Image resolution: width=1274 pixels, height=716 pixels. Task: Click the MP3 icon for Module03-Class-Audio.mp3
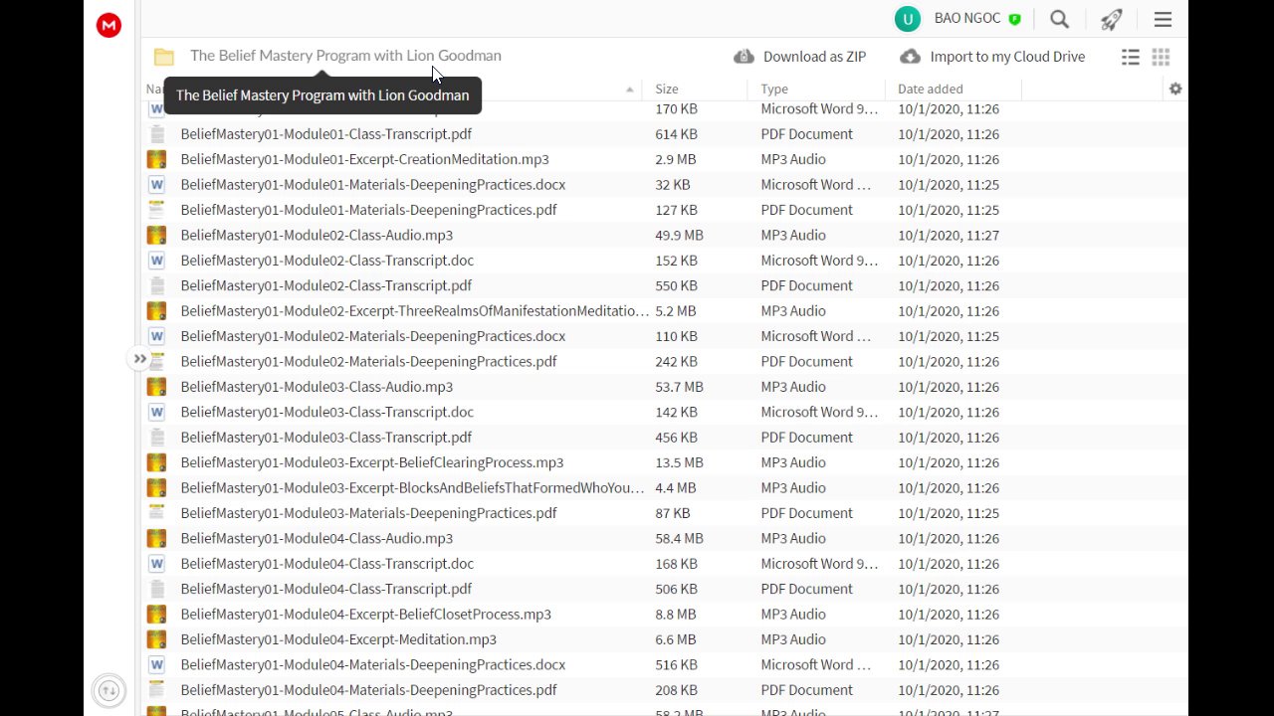pyautogui.click(x=156, y=387)
